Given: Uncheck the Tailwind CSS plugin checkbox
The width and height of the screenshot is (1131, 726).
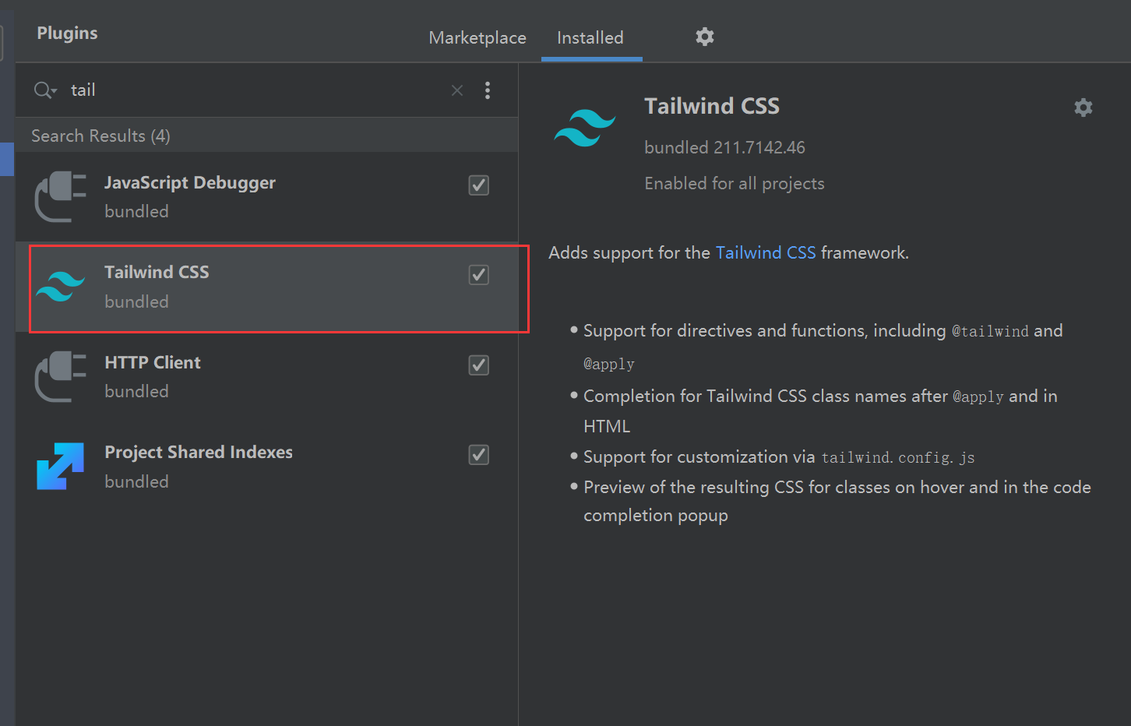Looking at the screenshot, I should pos(478,275).
